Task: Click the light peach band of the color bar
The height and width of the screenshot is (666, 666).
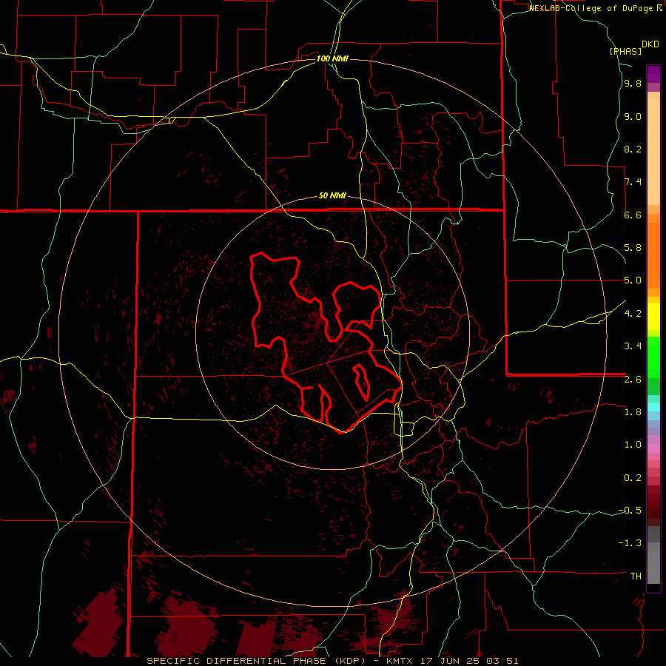Action: [x=653, y=152]
